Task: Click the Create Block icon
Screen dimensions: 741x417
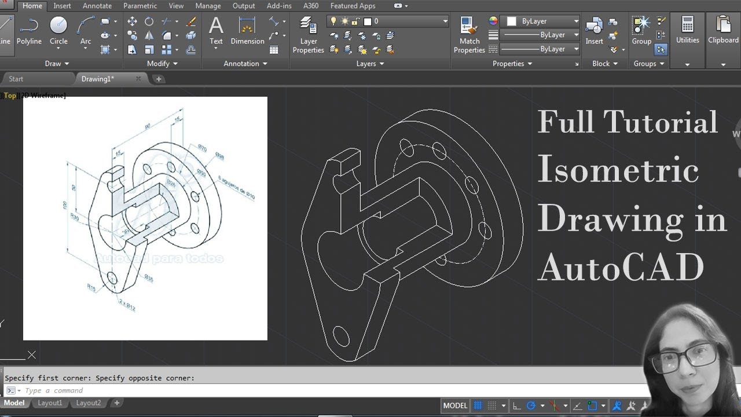Action: pyautogui.click(x=613, y=21)
